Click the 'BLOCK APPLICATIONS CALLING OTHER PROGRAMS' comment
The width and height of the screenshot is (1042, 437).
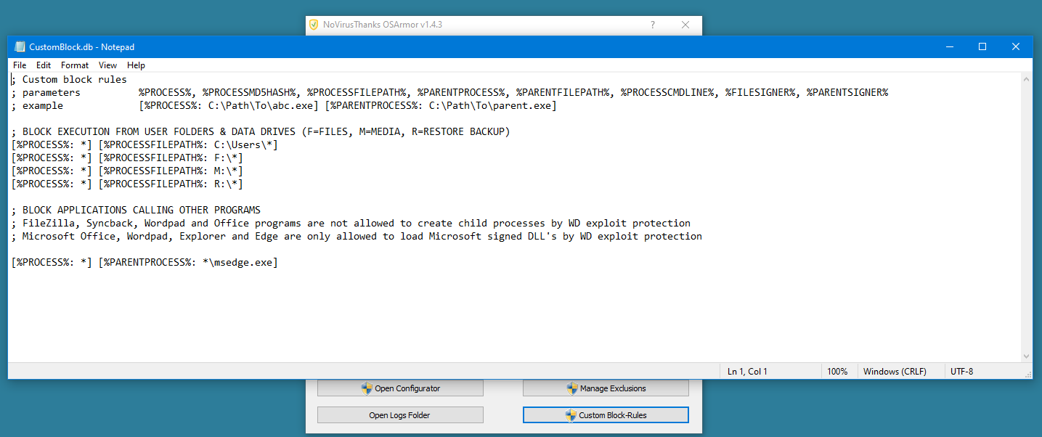136,210
